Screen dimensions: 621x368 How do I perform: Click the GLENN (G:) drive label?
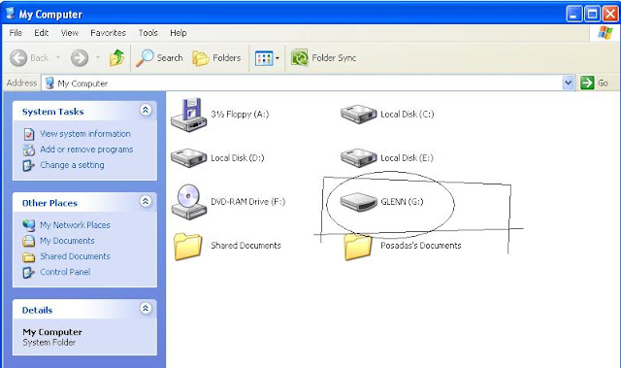(402, 202)
